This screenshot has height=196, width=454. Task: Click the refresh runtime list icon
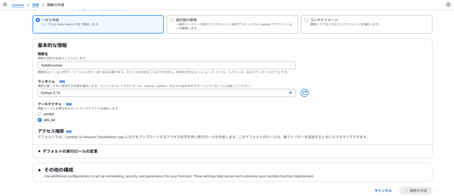tap(304, 93)
